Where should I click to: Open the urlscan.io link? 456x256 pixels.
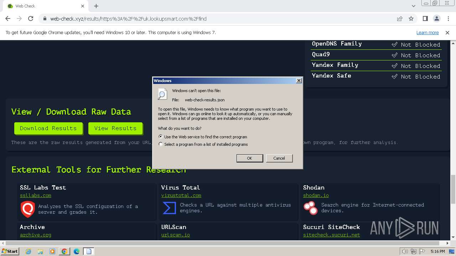click(x=175, y=235)
